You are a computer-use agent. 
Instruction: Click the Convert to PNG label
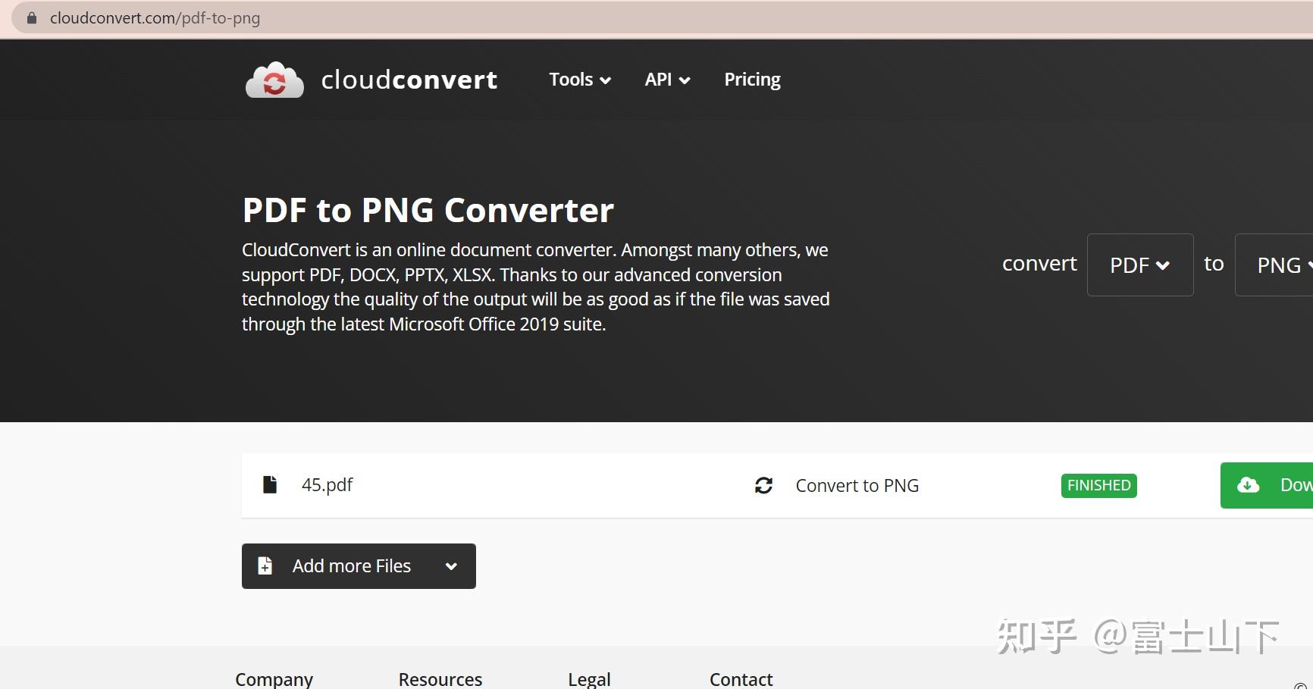[x=857, y=486]
